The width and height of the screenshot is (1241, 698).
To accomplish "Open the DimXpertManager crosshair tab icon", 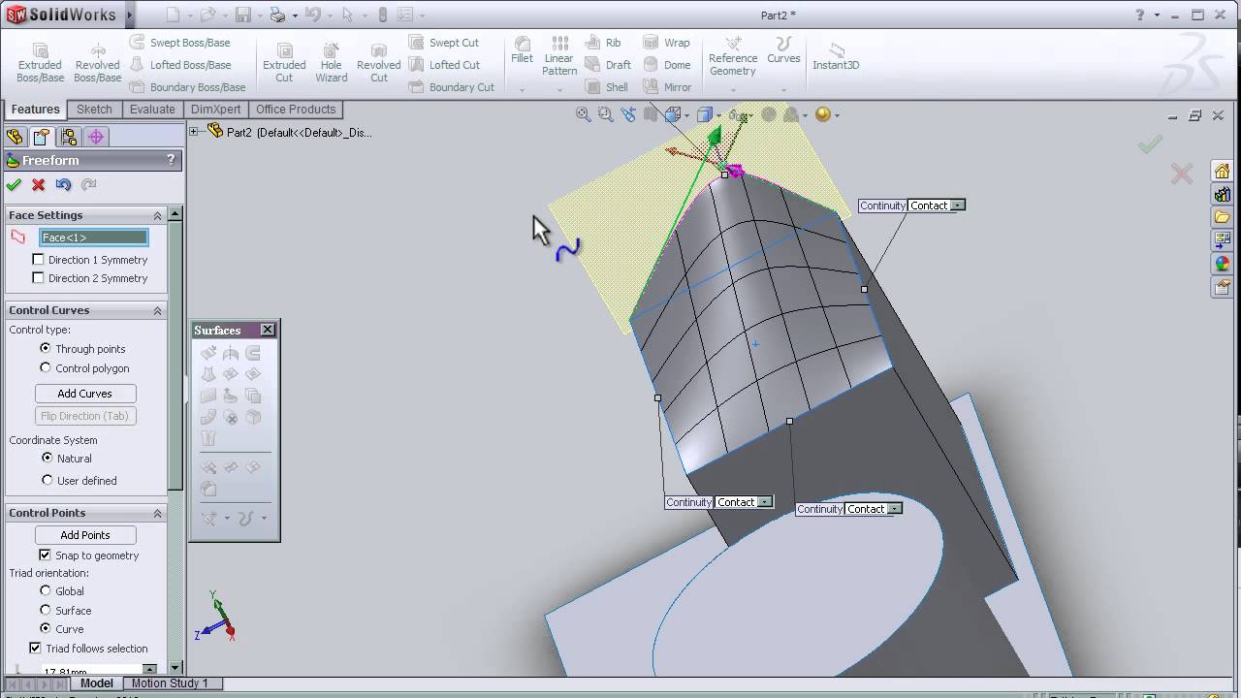I will click(96, 137).
